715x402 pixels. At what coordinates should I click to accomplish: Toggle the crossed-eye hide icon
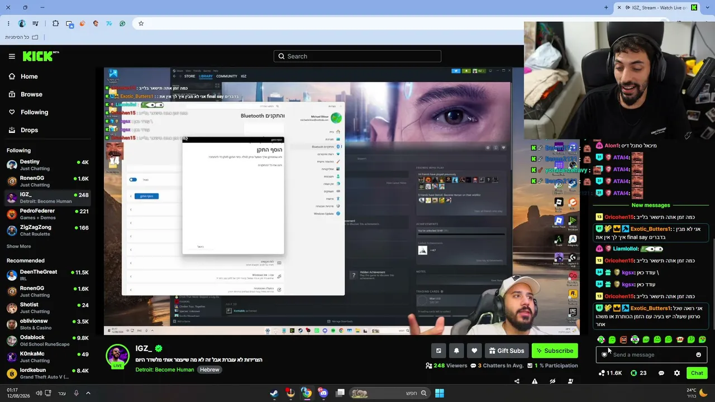point(552,381)
